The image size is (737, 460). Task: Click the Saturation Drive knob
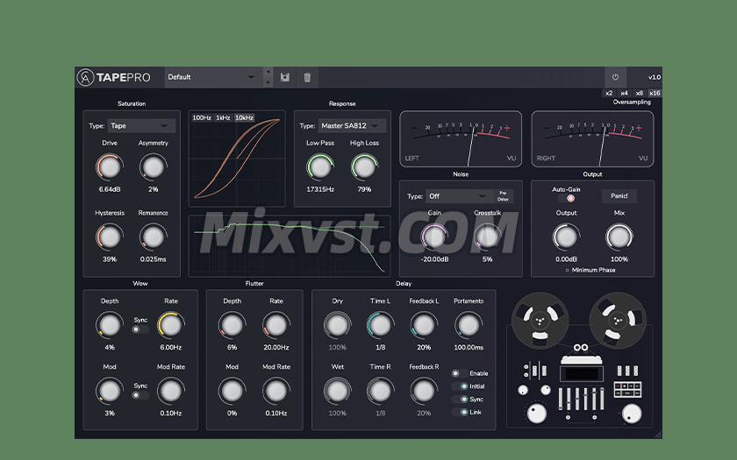click(x=110, y=166)
